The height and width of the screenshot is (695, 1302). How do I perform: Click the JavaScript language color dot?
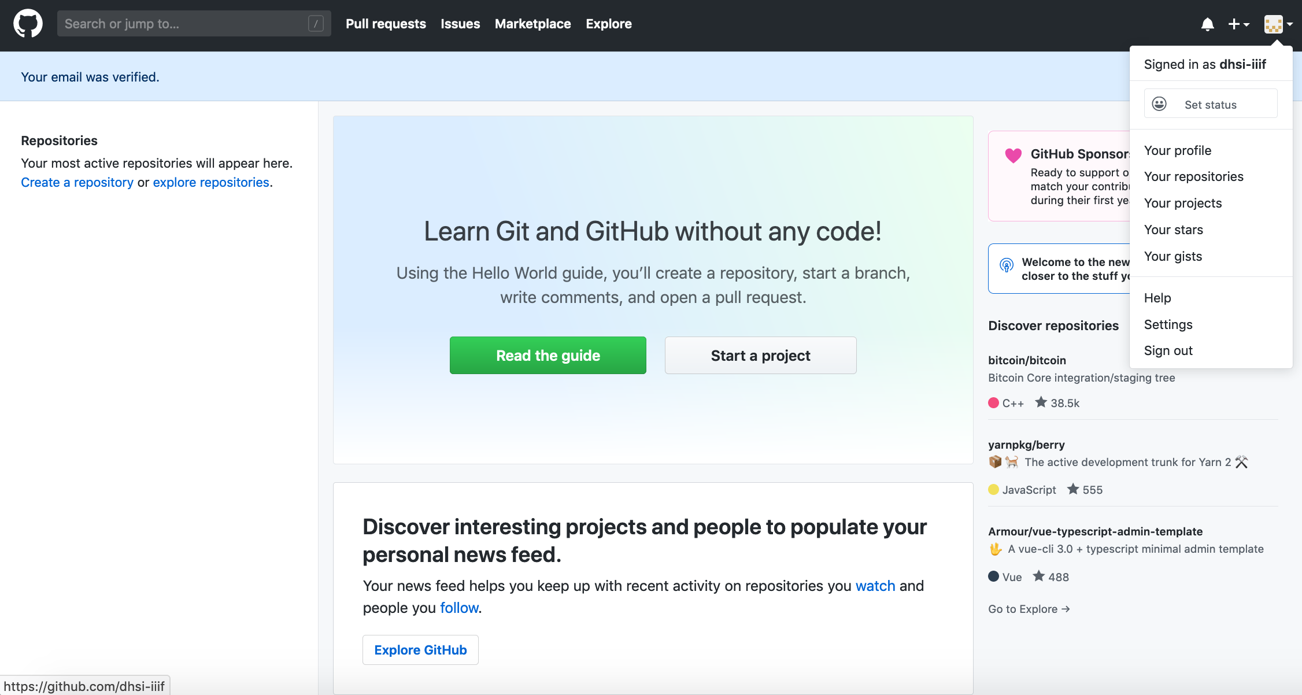(x=993, y=490)
